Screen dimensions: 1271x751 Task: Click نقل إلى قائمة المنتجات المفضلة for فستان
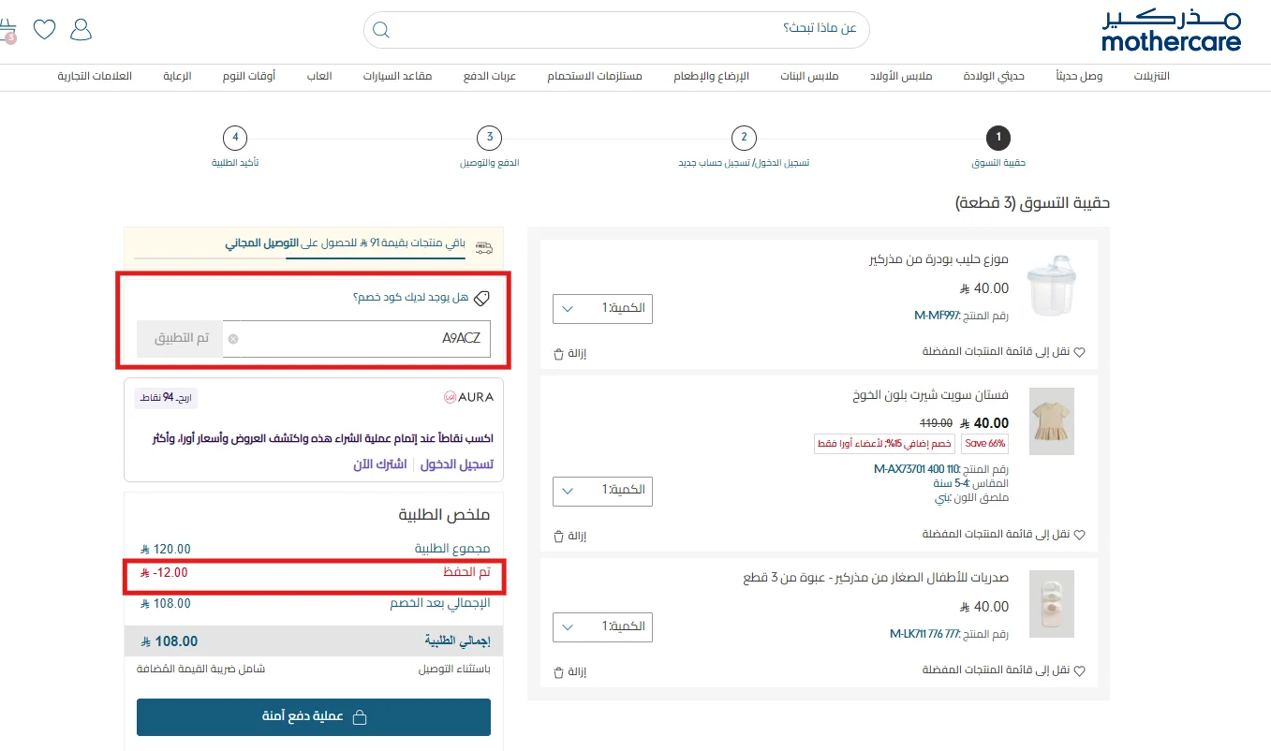[997, 535]
